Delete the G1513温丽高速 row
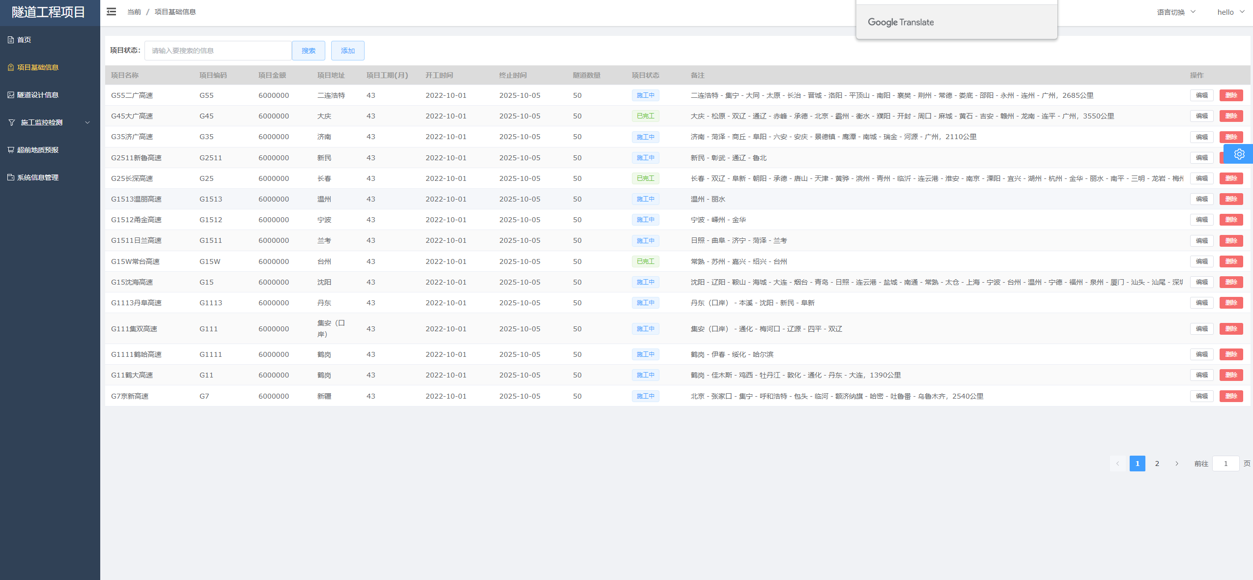This screenshot has width=1253, height=580. [x=1231, y=199]
